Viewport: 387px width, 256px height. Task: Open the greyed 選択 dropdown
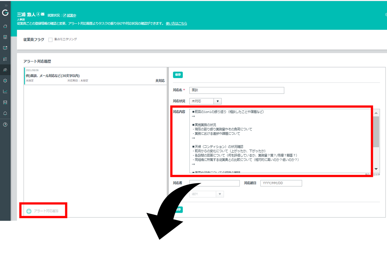pyautogui.click(x=206, y=194)
